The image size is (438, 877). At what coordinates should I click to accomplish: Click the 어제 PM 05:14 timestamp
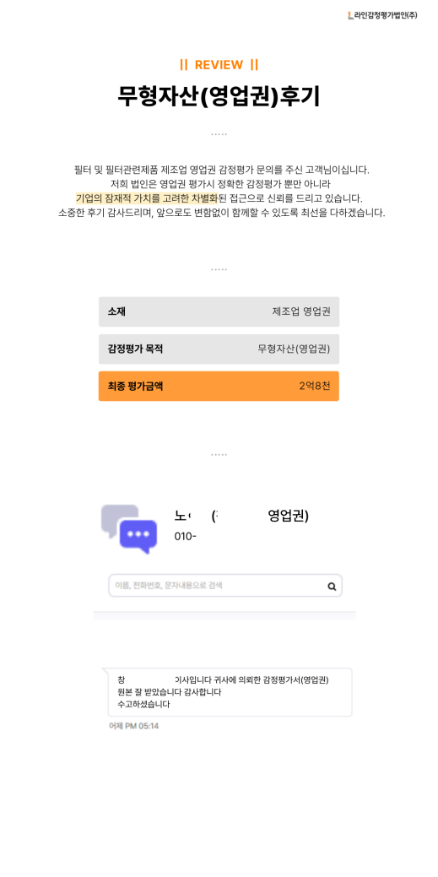point(133,726)
